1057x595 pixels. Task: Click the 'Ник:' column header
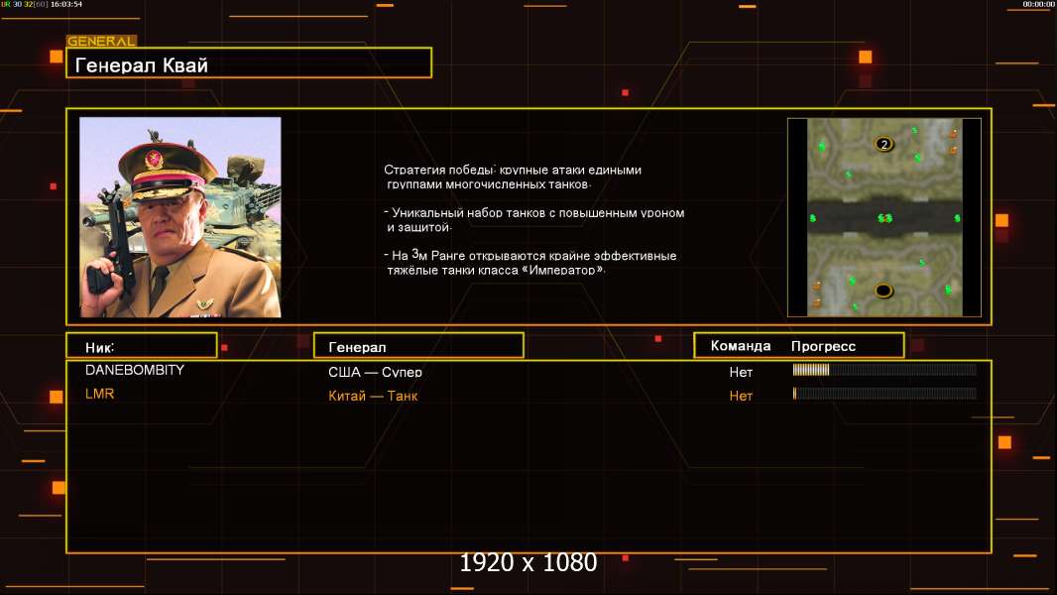coord(142,346)
